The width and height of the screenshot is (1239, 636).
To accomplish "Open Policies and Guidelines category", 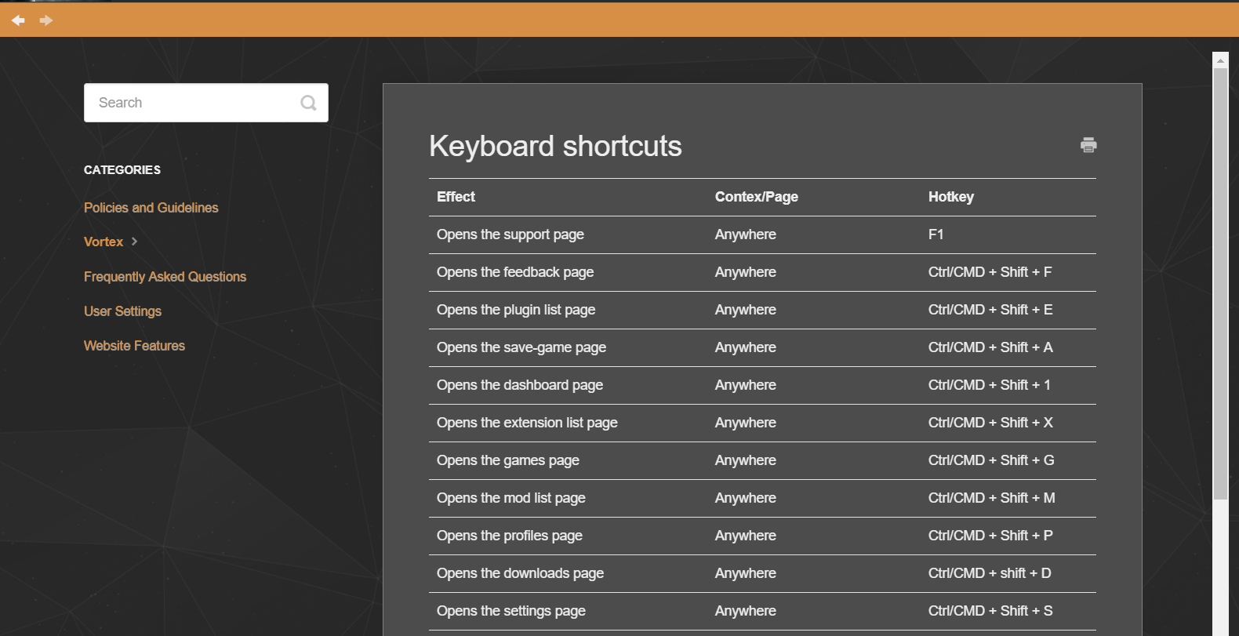I will (151, 208).
